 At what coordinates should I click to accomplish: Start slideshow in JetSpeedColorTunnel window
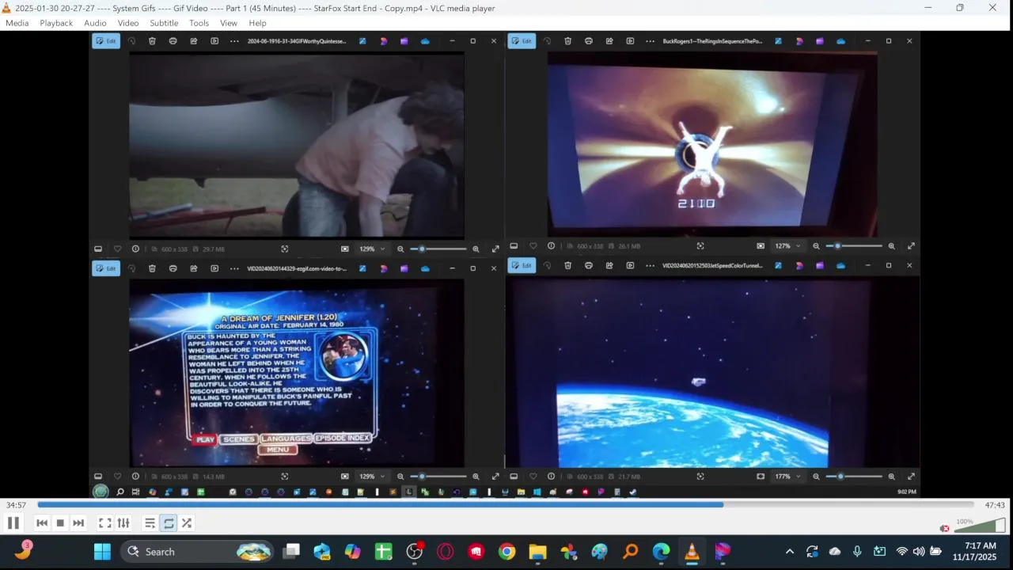(x=630, y=266)
